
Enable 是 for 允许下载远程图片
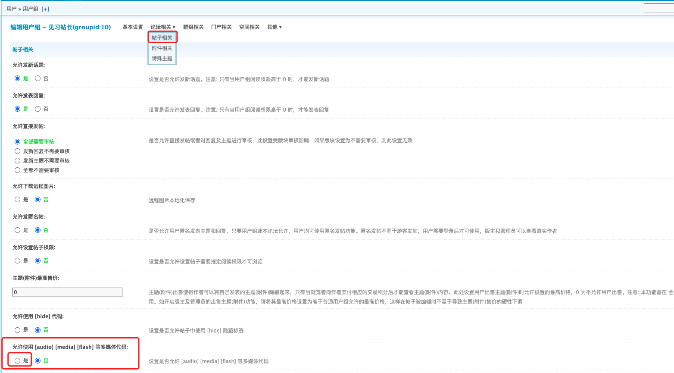click(x=18, y=200)
